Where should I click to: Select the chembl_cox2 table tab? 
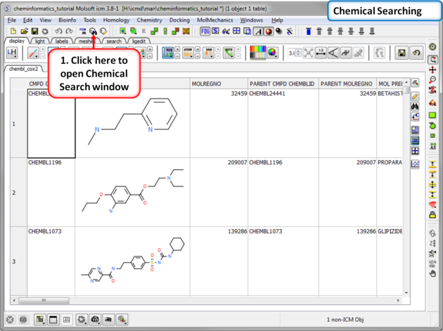point(24,69)
